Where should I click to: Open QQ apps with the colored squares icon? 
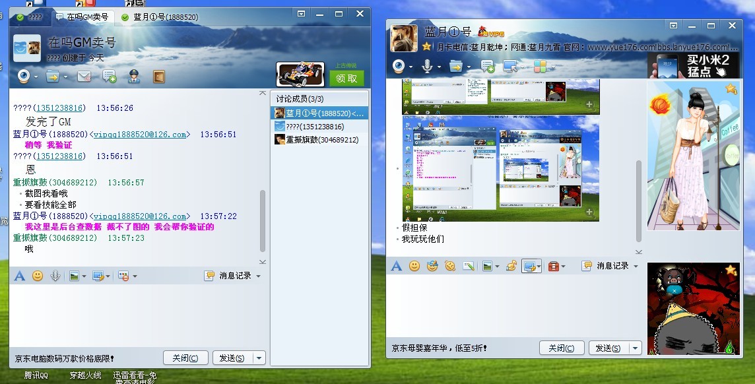click(x=541, y=66)
